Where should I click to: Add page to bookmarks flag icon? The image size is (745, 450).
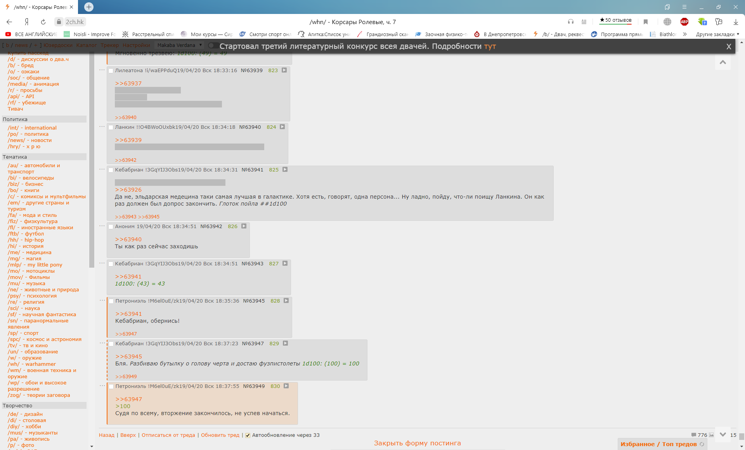pyautogui.click(x=646, y=22)
